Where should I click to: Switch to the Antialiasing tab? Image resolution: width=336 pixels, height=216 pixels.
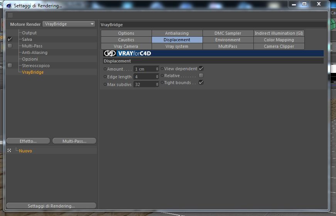[x=177, y=33]
